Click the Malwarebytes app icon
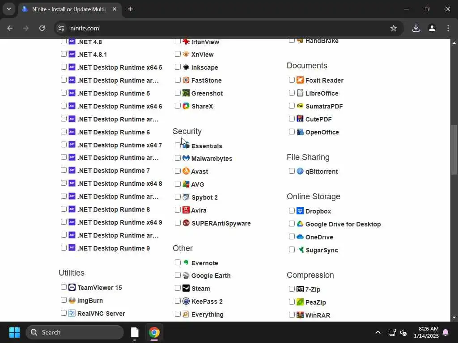458x343 pixels. click(x=186, y=159)
